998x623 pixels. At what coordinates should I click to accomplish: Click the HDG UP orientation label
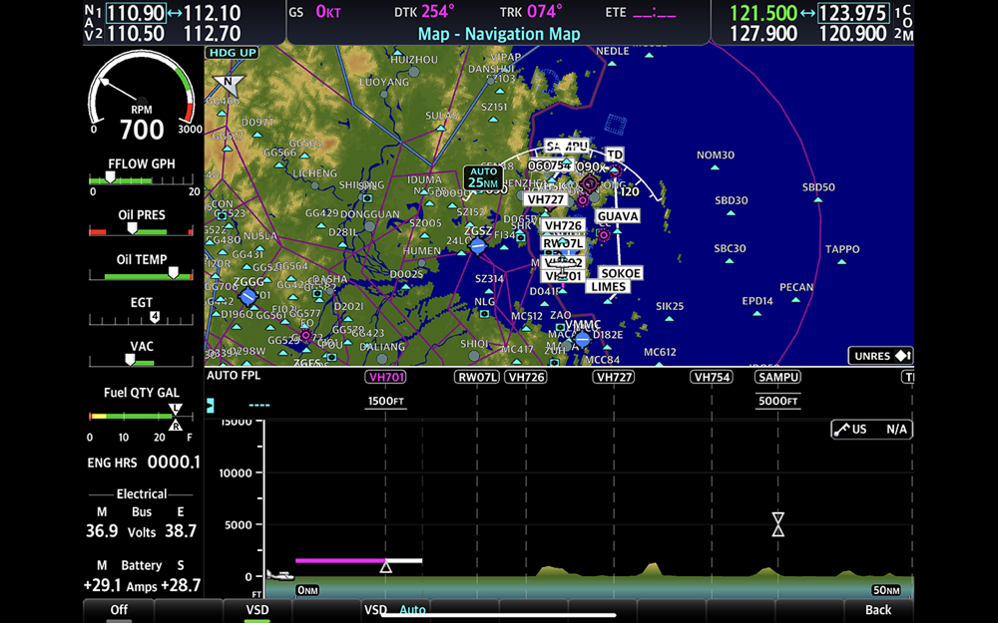click(233, 53)
